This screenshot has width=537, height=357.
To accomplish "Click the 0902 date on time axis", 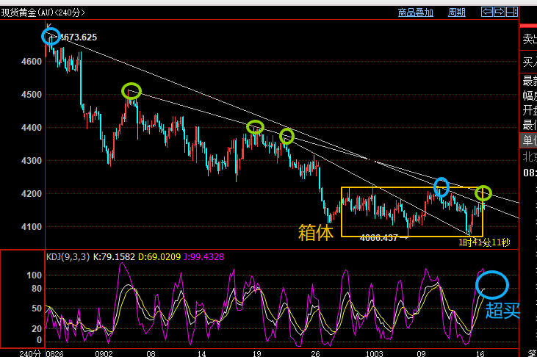I will [104, 353].
